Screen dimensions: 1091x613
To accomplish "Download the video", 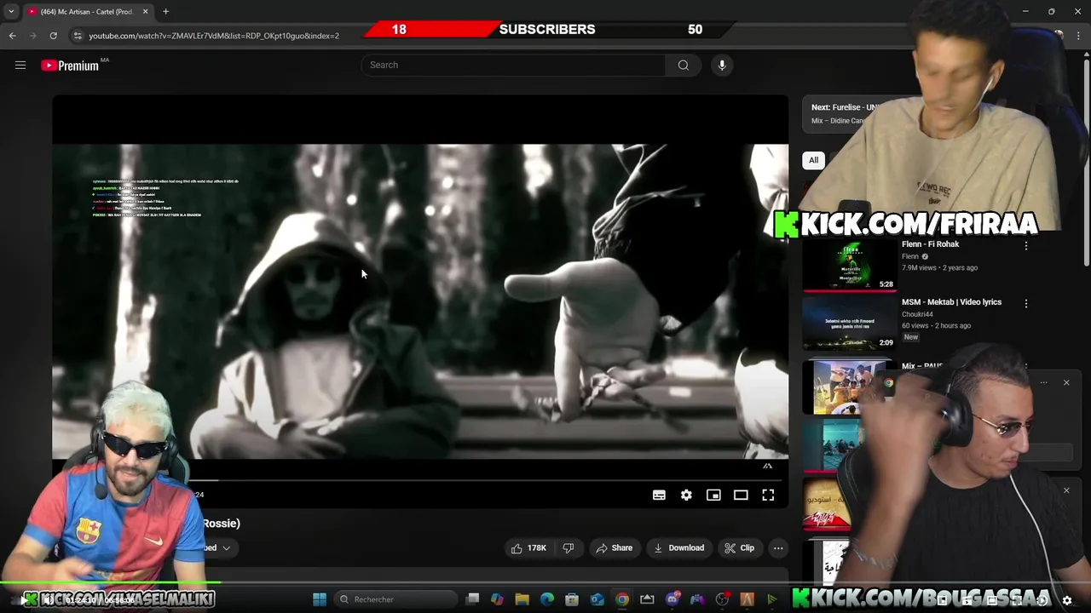I will click(x=678, y=547).
